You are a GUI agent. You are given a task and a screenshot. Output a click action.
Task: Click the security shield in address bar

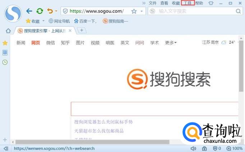coord(65,11)
